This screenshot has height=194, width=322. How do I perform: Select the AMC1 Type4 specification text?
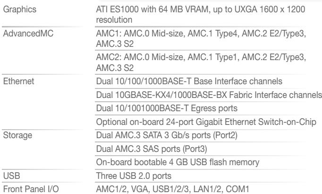pos(201,38)
